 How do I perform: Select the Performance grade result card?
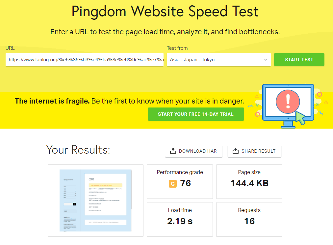[x=180, y=181]
